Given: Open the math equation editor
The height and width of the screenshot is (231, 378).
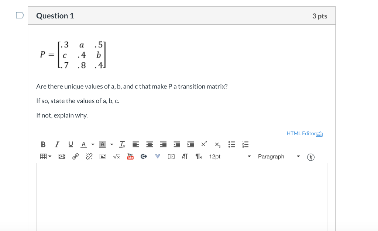Looking at the screenshot, I should point(117,157).
